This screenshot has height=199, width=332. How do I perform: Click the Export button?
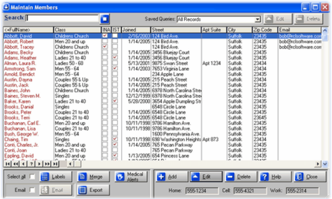click(93, 190)
